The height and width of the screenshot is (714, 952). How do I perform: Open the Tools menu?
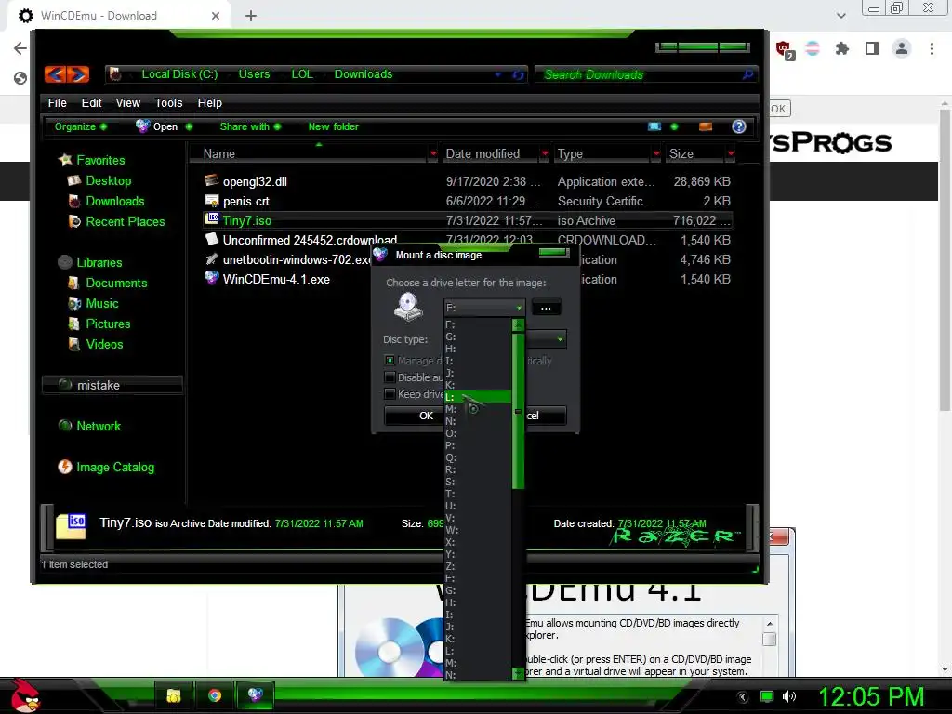tap(169, 102)
